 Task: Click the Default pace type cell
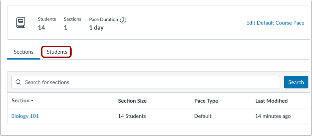pyautogui.click(x=203, y=116)
